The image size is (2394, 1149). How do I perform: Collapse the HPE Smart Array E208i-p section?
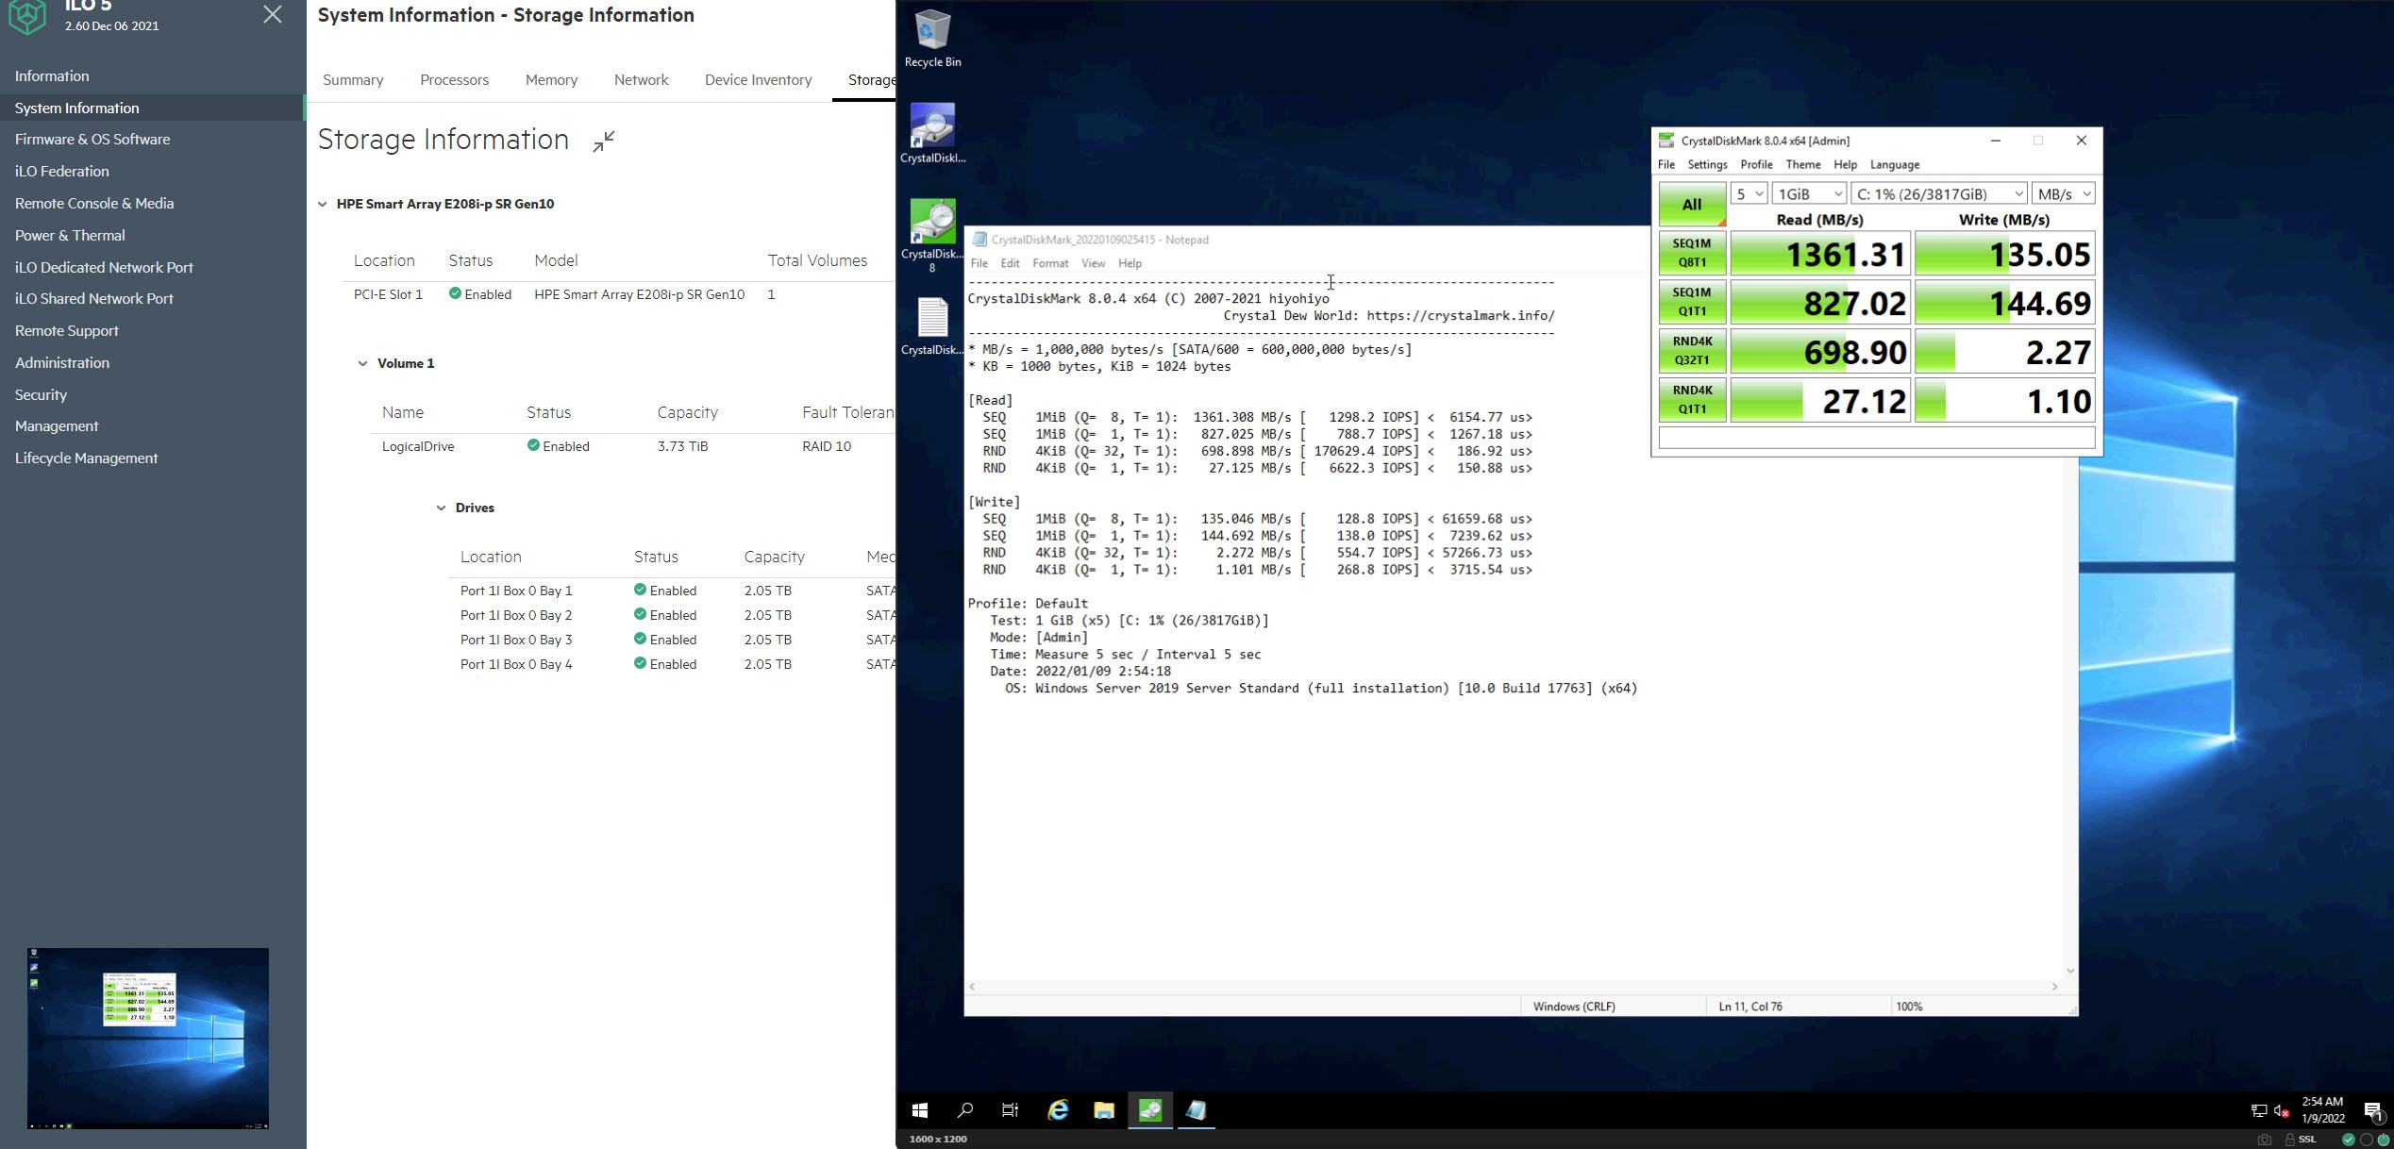tap(323, 204)
